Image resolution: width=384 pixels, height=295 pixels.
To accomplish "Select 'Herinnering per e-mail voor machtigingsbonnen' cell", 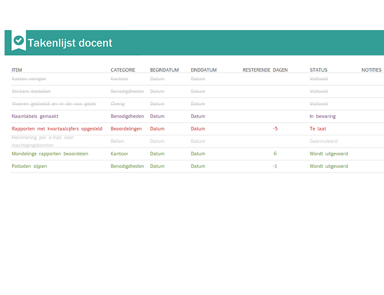I will tap(43, 141).
